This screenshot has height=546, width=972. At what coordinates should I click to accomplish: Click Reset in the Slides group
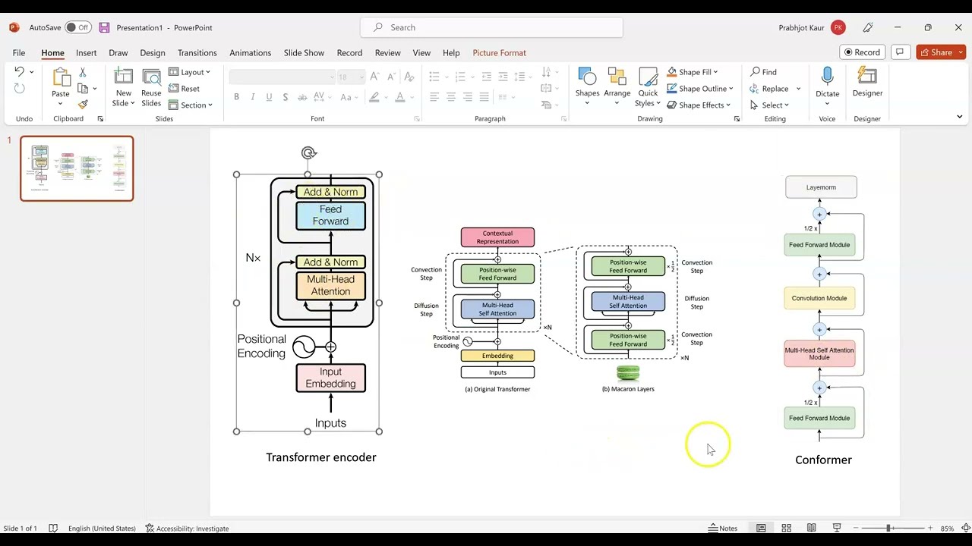pyautogui.click(x=185, y=89)
